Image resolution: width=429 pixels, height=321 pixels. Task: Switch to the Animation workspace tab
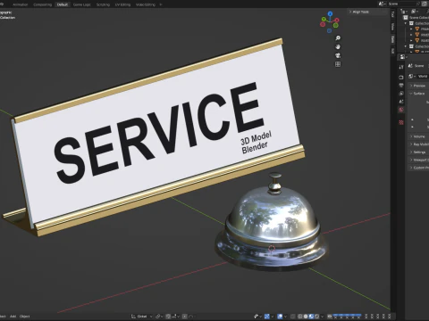(x=21, y=4)
